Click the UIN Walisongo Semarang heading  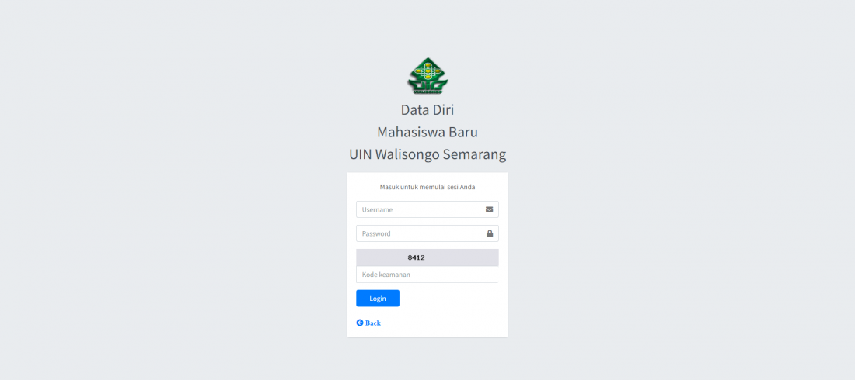click(x=427, y=154)
